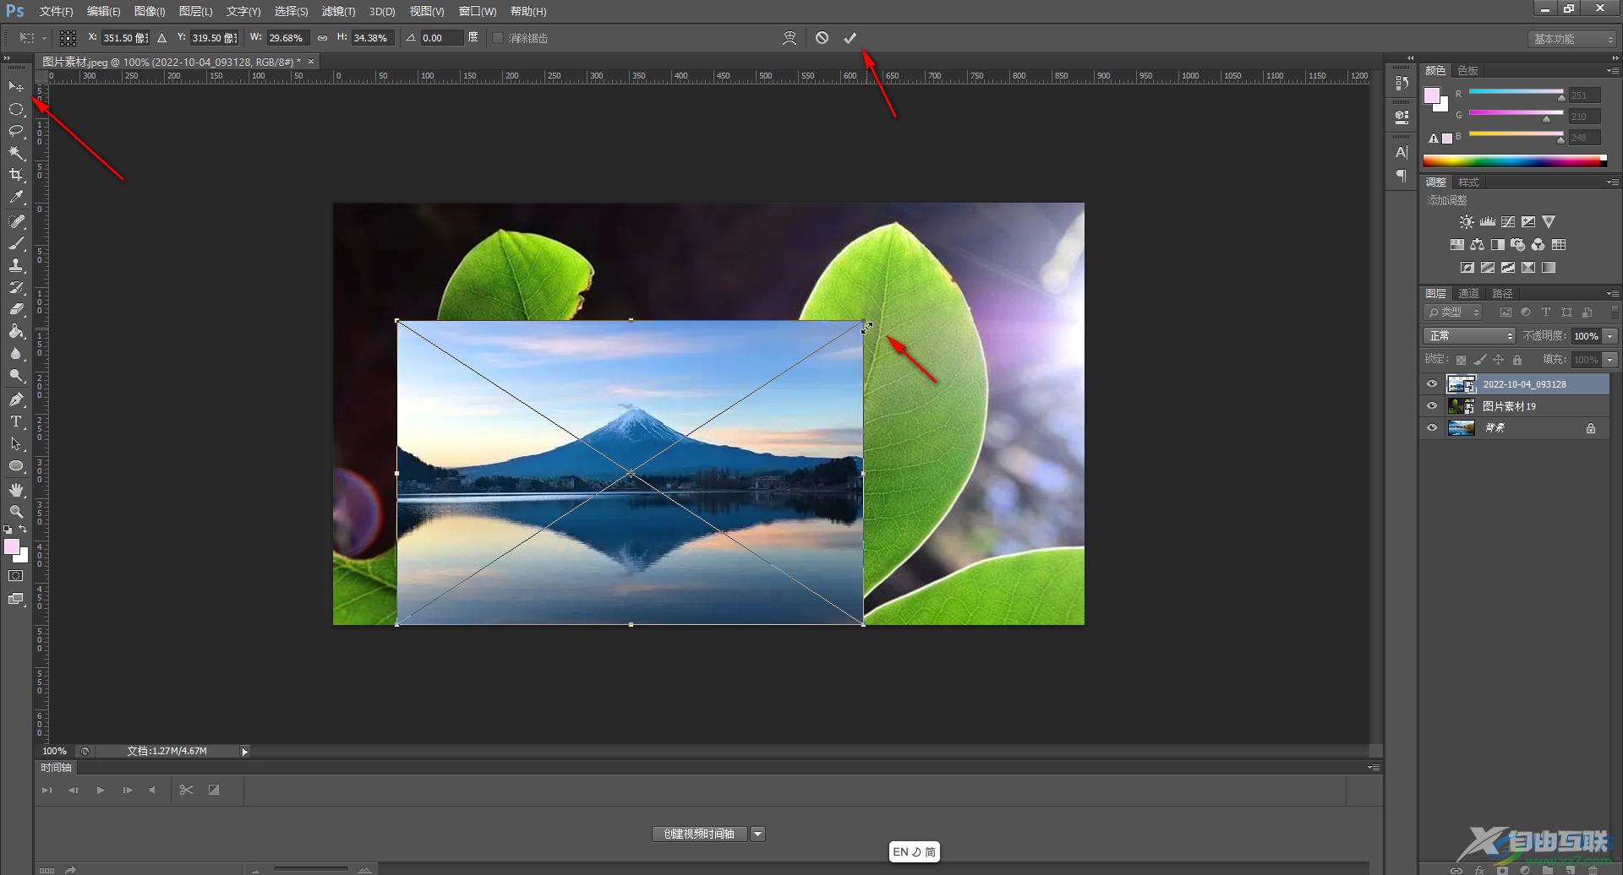Select the Lasso tool
The image size is (1623, 875).
coord(16,131)
